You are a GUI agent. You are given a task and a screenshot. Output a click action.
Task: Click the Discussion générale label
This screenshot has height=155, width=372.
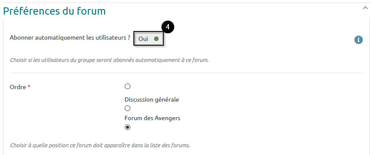pos(152,99)
